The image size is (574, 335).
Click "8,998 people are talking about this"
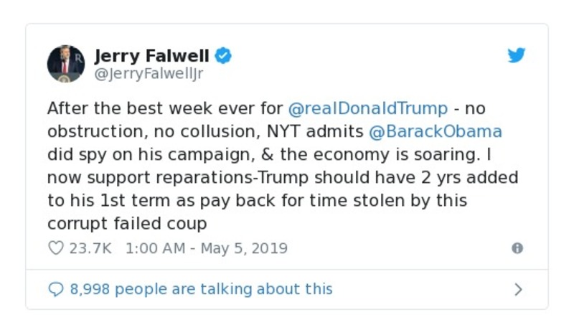coord(201,289)
